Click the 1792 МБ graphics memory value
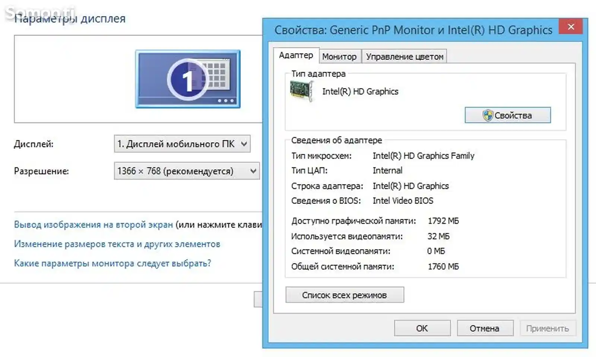The width and height of the screenshot is (596, 357). coord(443,221)
